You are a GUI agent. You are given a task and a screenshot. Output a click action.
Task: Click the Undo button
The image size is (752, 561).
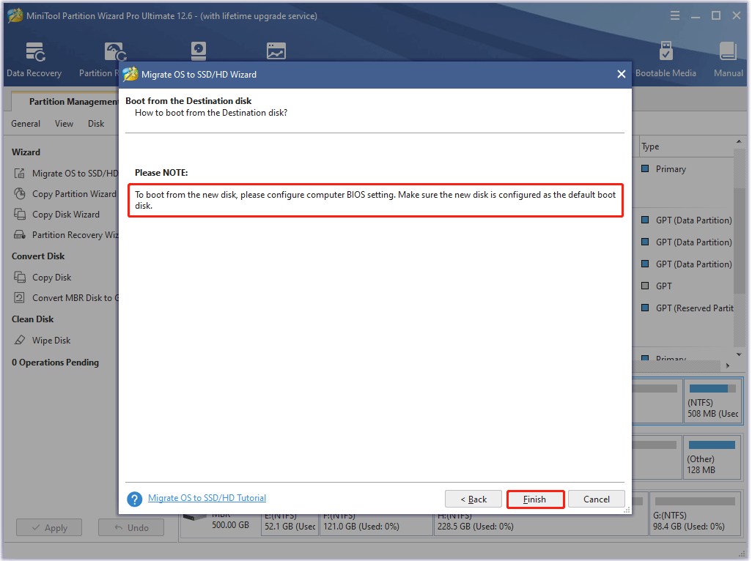(x=131, y=527)
